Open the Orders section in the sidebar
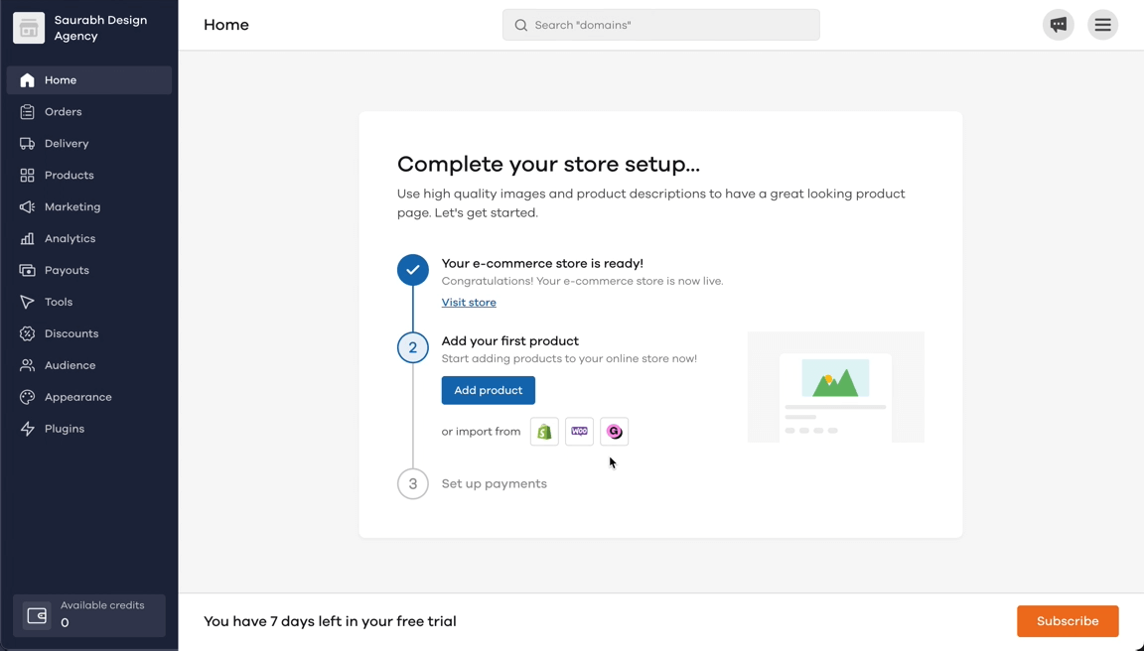This screenshot has width=1144, height=651. (61, 111)
